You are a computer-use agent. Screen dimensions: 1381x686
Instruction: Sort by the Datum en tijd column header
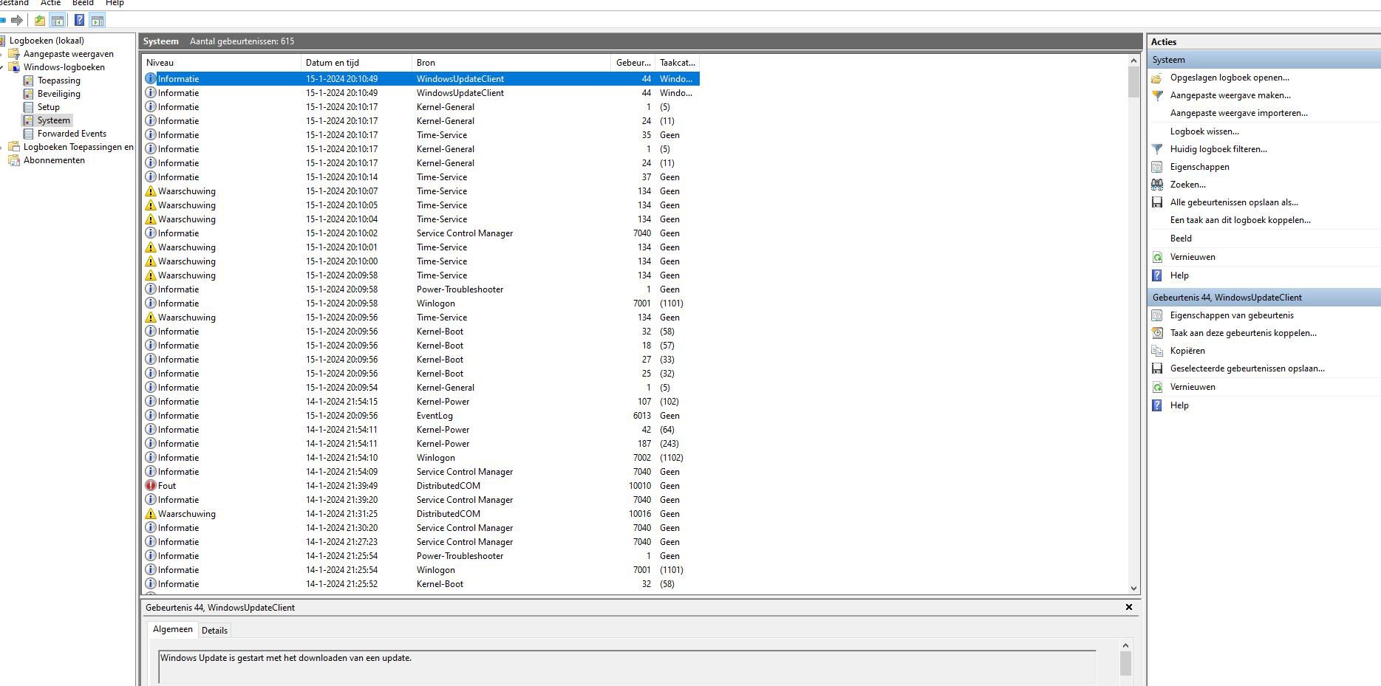pos(356,63)
